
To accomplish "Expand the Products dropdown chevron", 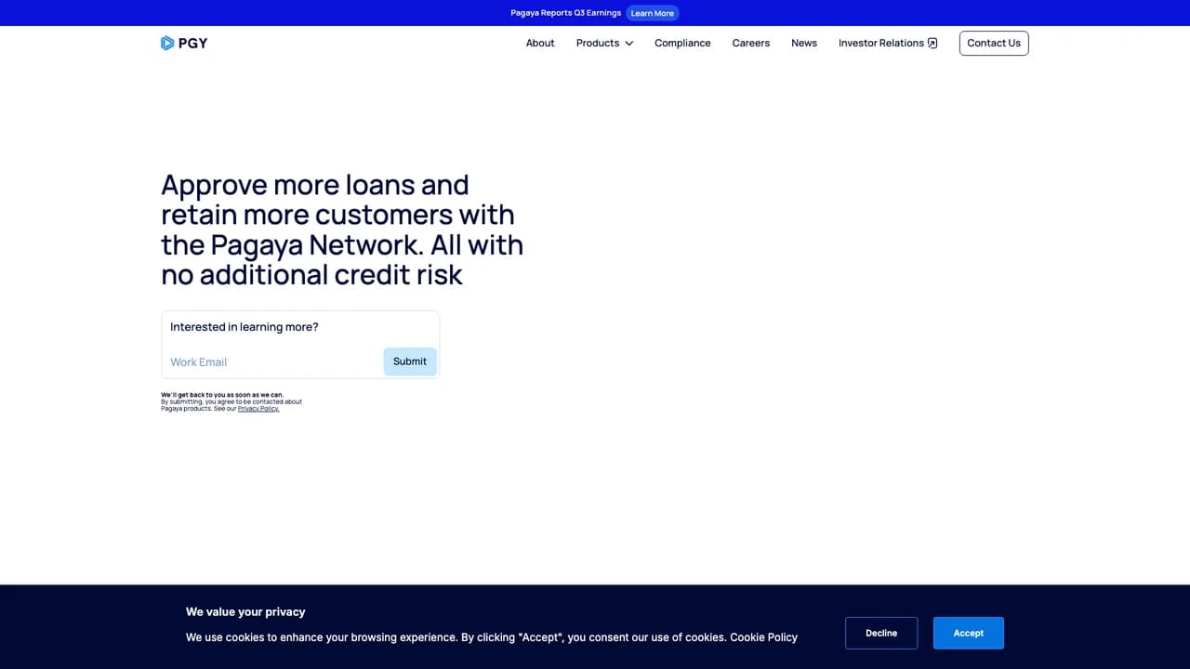I will 629,44.
